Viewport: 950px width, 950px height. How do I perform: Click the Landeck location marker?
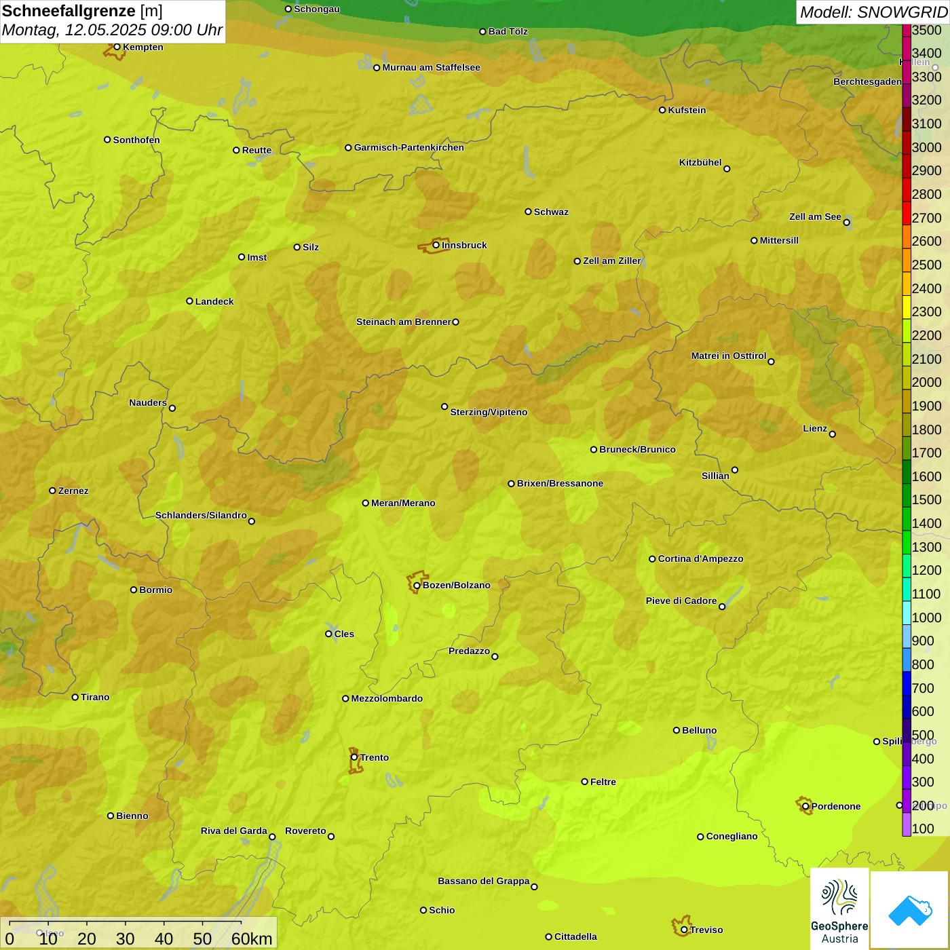(x=189, y=301)
